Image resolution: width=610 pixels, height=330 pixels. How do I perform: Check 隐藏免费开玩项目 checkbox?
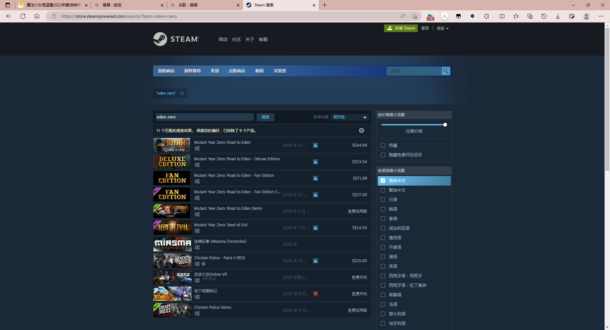[x=383, y=155]
